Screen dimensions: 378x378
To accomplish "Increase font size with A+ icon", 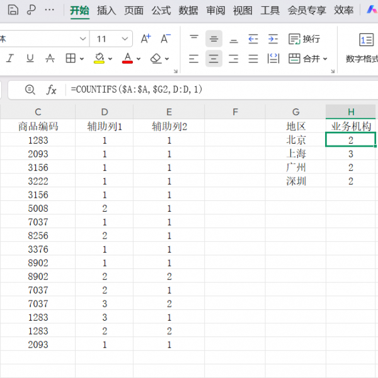I will pos(146,39).
